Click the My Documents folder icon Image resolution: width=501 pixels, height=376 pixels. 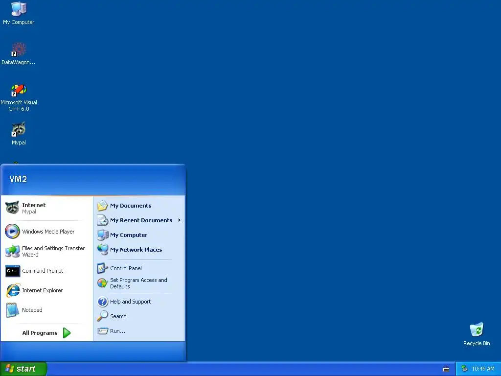(x=103, y=206)
